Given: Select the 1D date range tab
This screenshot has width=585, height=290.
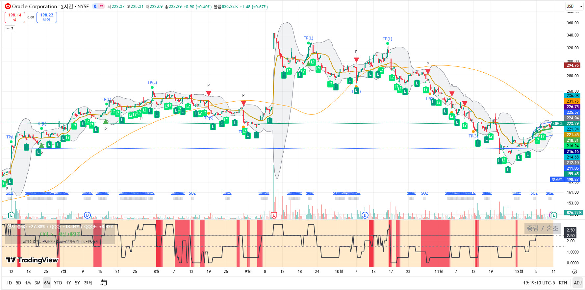Looking at the screenshot, I should point(9,283).
